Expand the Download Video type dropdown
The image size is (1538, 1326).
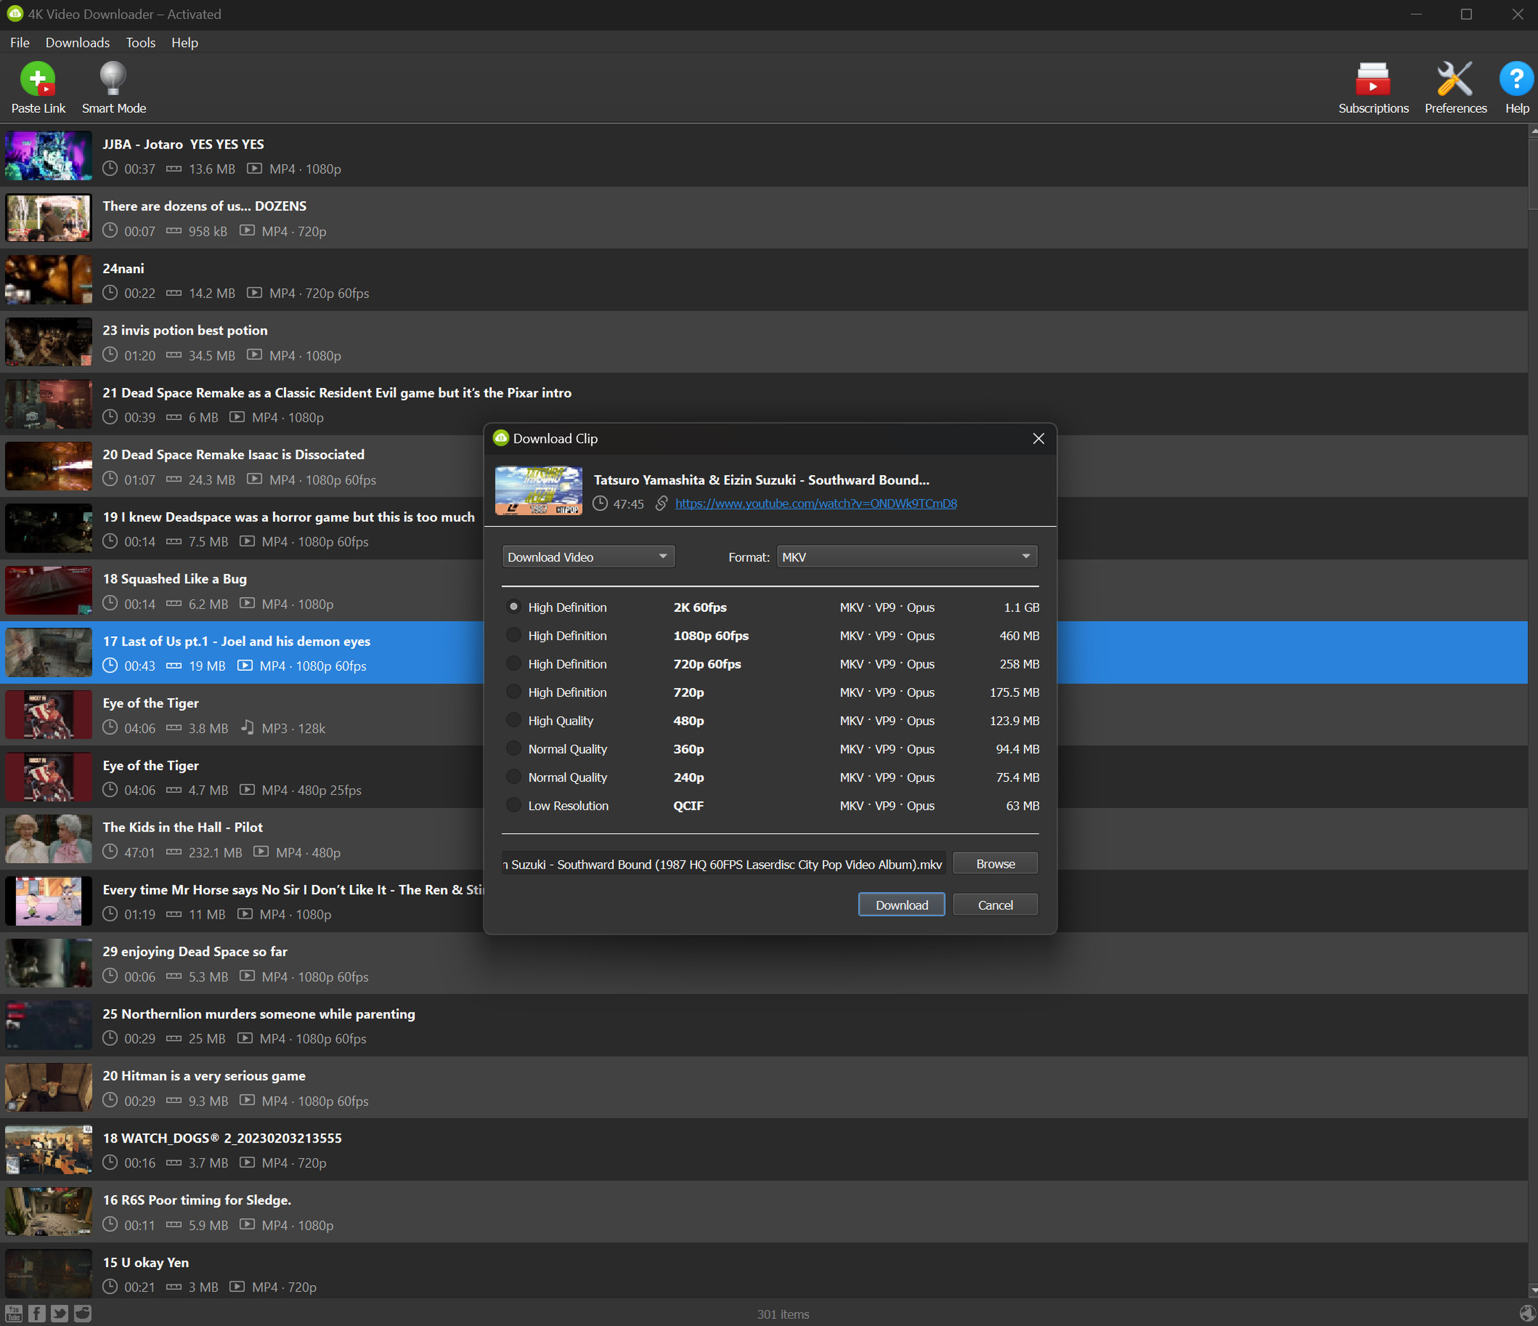[x=586, y=557]
